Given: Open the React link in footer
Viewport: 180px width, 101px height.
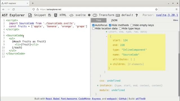Looking at the screenshot, I should click(x=49, y=99).
